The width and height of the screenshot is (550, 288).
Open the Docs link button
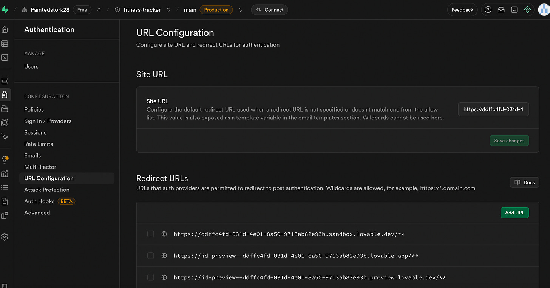click(524, 182)
